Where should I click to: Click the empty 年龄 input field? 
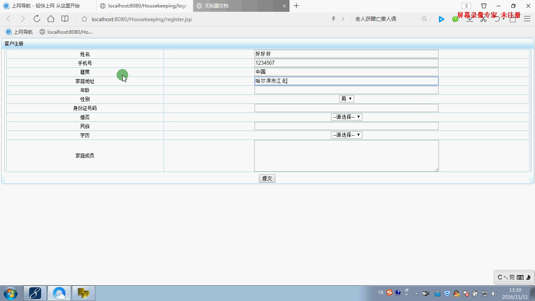click(346, 90)
